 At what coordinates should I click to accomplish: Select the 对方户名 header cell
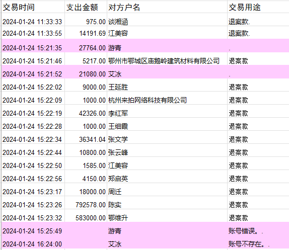tap(167, 7)
